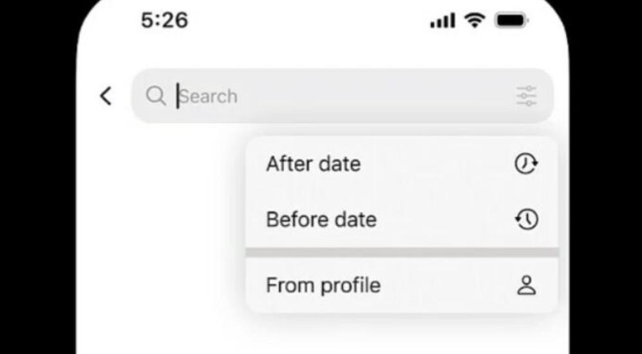Open the filter sliders icon in search bar
Screen dimensions: 642x354
[526, 96]
